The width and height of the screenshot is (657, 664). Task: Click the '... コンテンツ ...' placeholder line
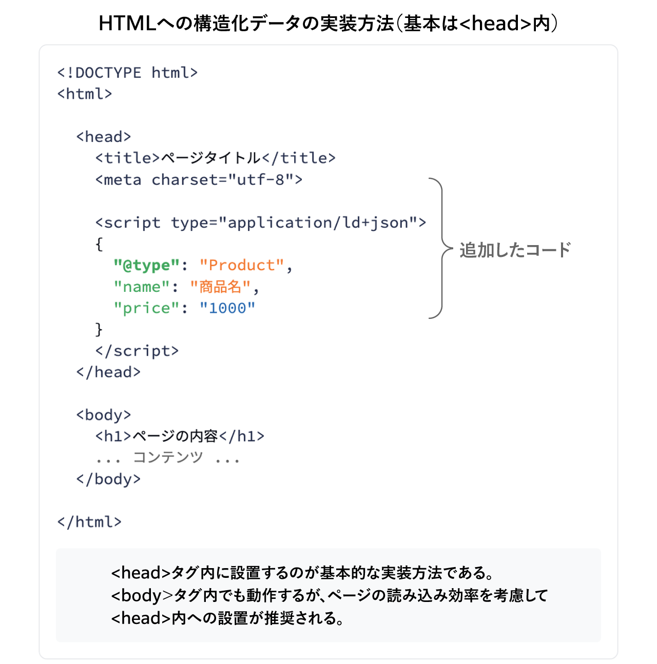pos(168,457)
